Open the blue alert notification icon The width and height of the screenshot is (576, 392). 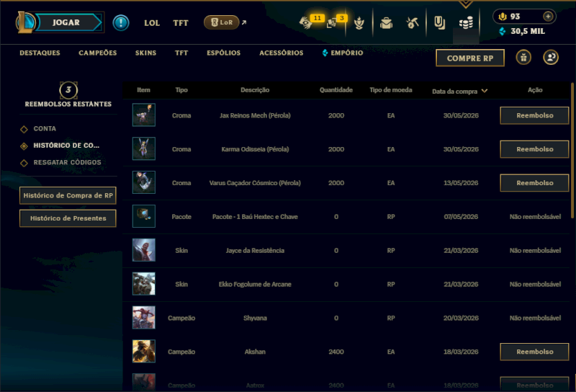121,23
